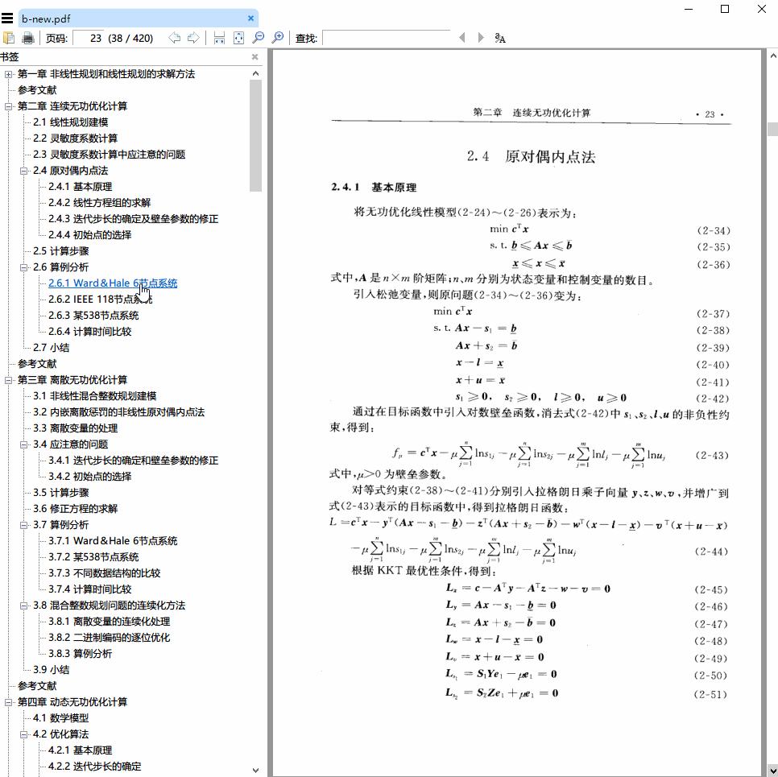Open bookmark 2.4.4 初始点的选择
Viewport: 778px width, 777px height.
tap(90, 234)
